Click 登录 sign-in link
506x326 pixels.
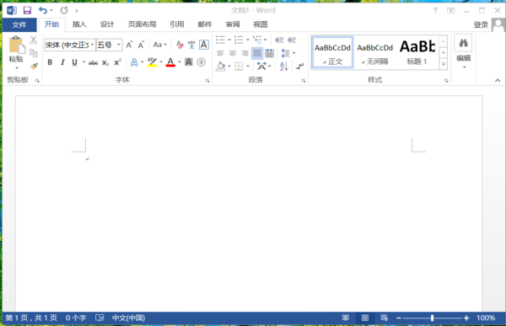click(481, 24)
